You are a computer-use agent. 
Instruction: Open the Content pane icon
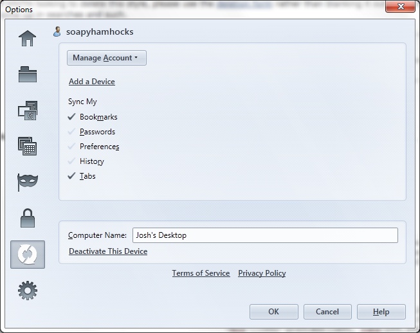click(28, 111)
